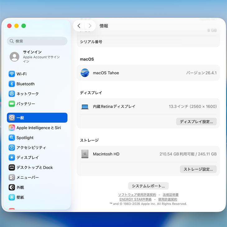Click the green zoom window button
Screen dimensions: 227x227
point(24,26)
